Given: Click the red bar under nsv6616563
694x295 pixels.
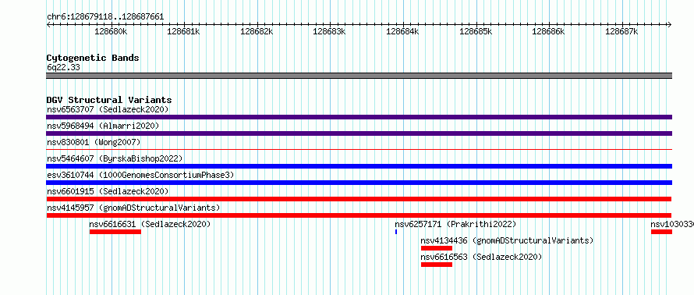Looking at the screenshot, I should coord(437,265).
